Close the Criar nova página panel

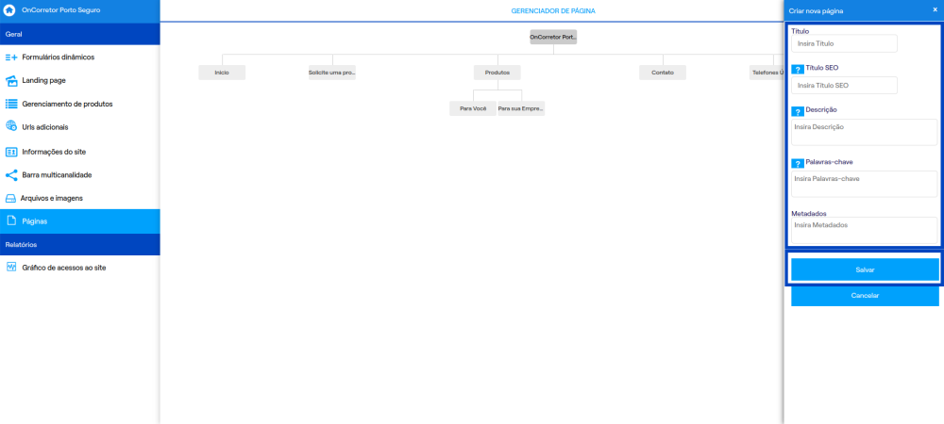935,10
